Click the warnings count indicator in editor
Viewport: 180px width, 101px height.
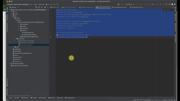165,10
